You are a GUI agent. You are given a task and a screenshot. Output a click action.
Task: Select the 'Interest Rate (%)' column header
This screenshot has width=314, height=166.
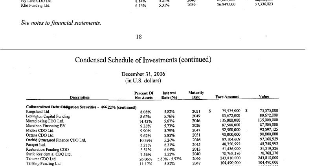click(169, 95)
